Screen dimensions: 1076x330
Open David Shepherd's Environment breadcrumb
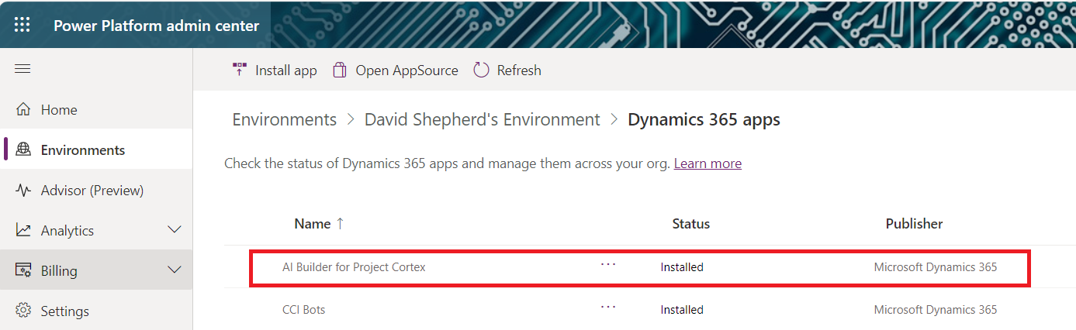483,119
